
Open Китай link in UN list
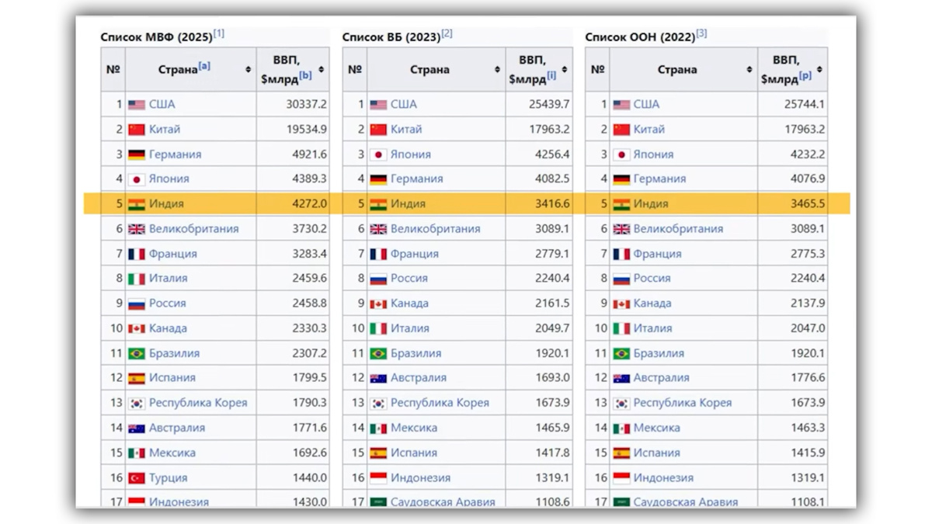pyautogui.click(x=649, y=129)
